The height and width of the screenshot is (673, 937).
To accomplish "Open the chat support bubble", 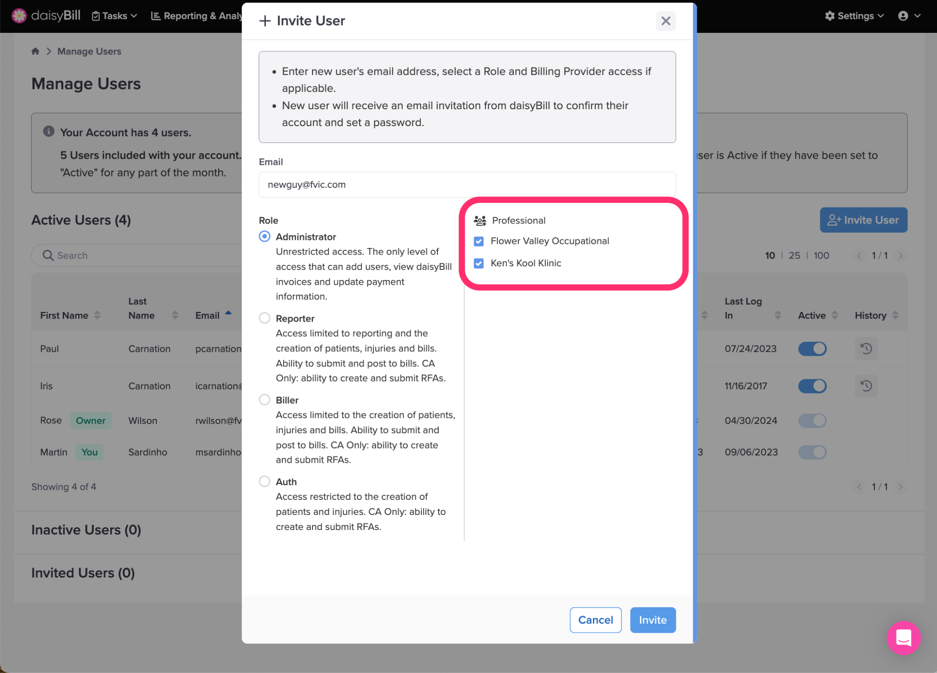I will click(903, 637).
